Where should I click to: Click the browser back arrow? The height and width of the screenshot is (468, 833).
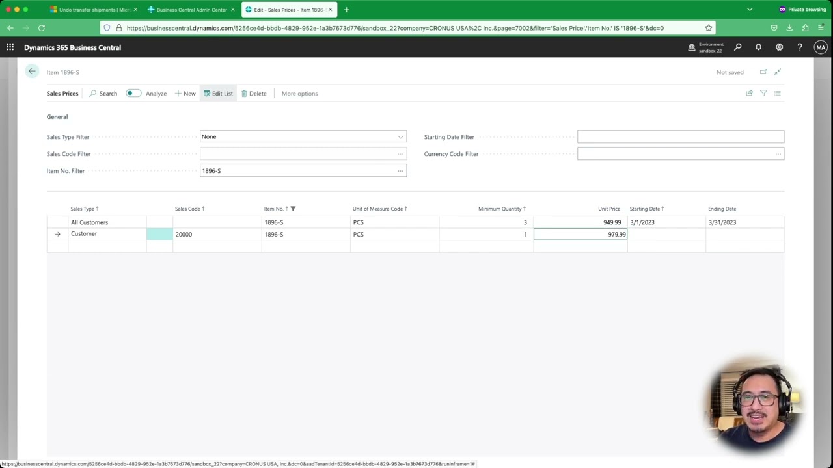point(10,28)
